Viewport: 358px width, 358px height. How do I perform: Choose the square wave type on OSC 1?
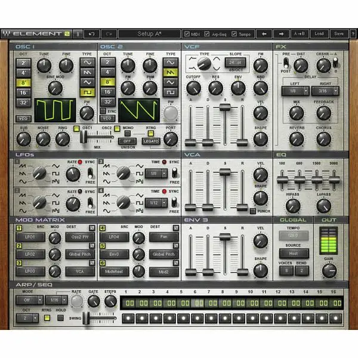88,92
